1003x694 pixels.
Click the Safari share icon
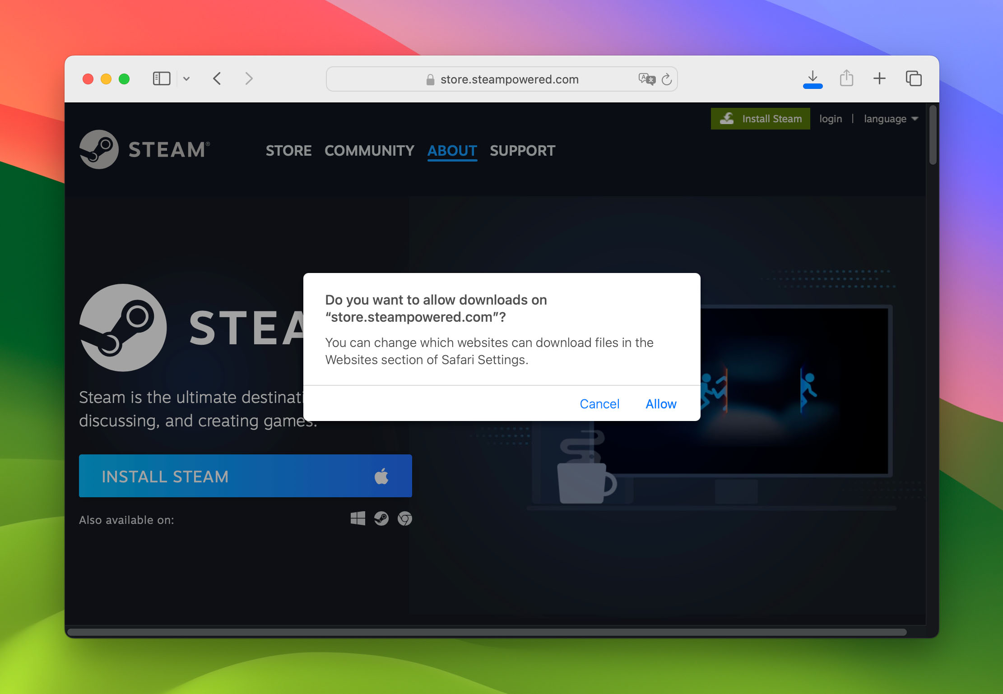[845, 79]
